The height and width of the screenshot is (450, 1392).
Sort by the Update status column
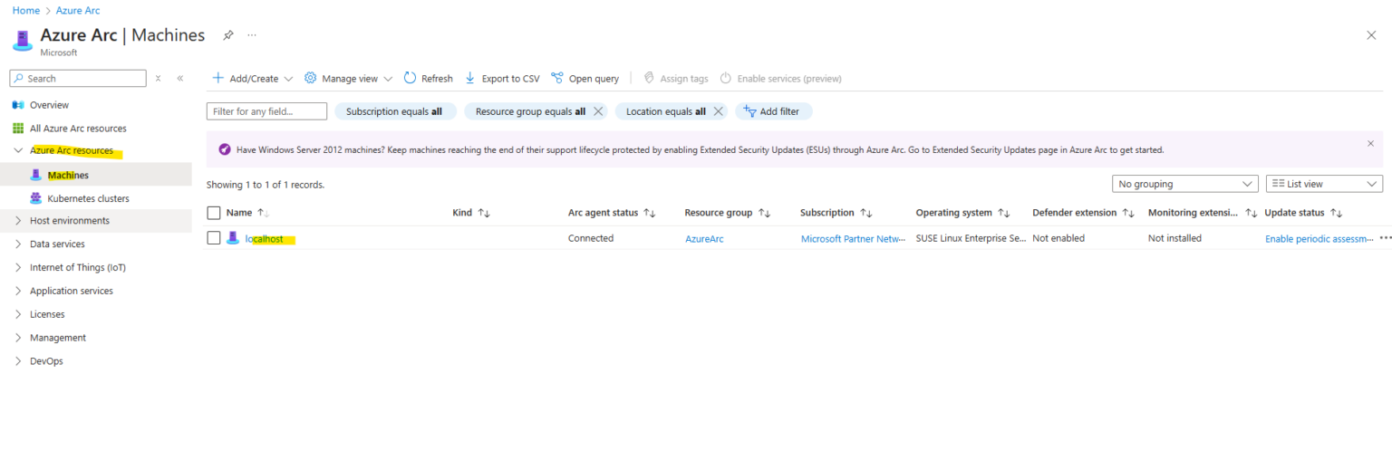[1303, 213]
